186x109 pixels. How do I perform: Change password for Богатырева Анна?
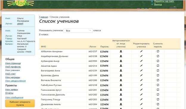(x=158, y=70)
